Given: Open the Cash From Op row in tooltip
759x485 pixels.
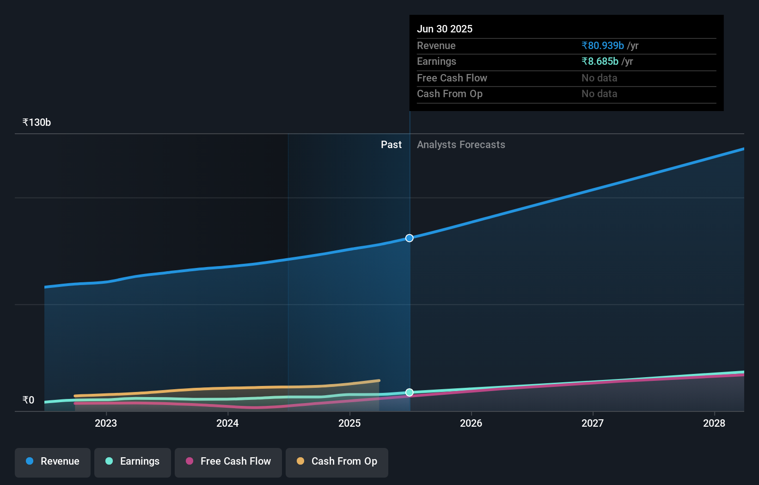Looking at the screenshot, I should click(450, 93).
